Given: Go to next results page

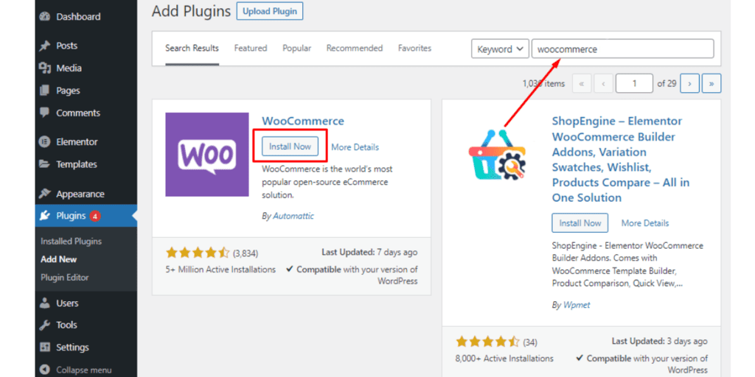Looking at the screenshot, I should coord(689,84).
